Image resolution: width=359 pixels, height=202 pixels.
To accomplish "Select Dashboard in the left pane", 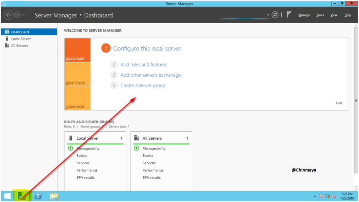I will (29, 32).
